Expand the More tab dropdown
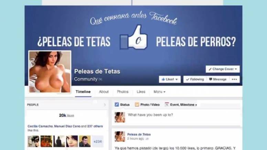 click(x=159, y=92)
